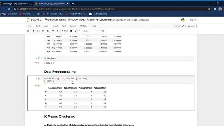This screenshot has width=224, height=126.
Task: Open the Kernel menu
Action: click(73, 26)
